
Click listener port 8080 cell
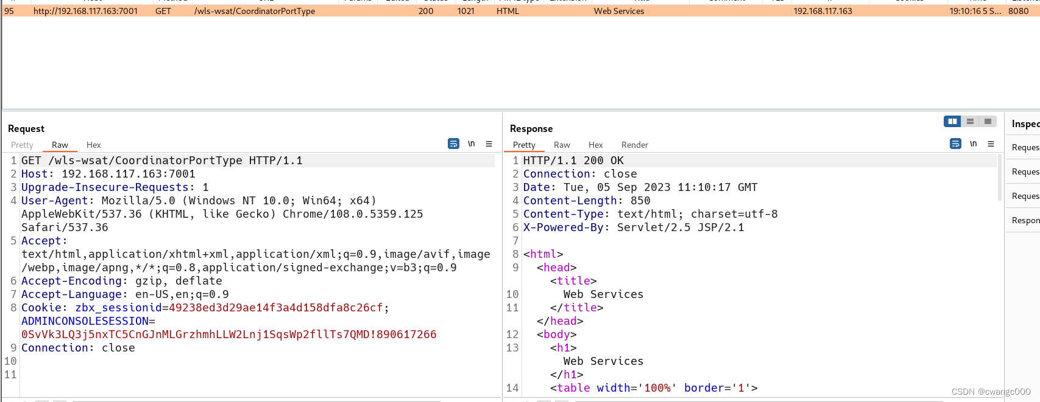[1018, 11]
